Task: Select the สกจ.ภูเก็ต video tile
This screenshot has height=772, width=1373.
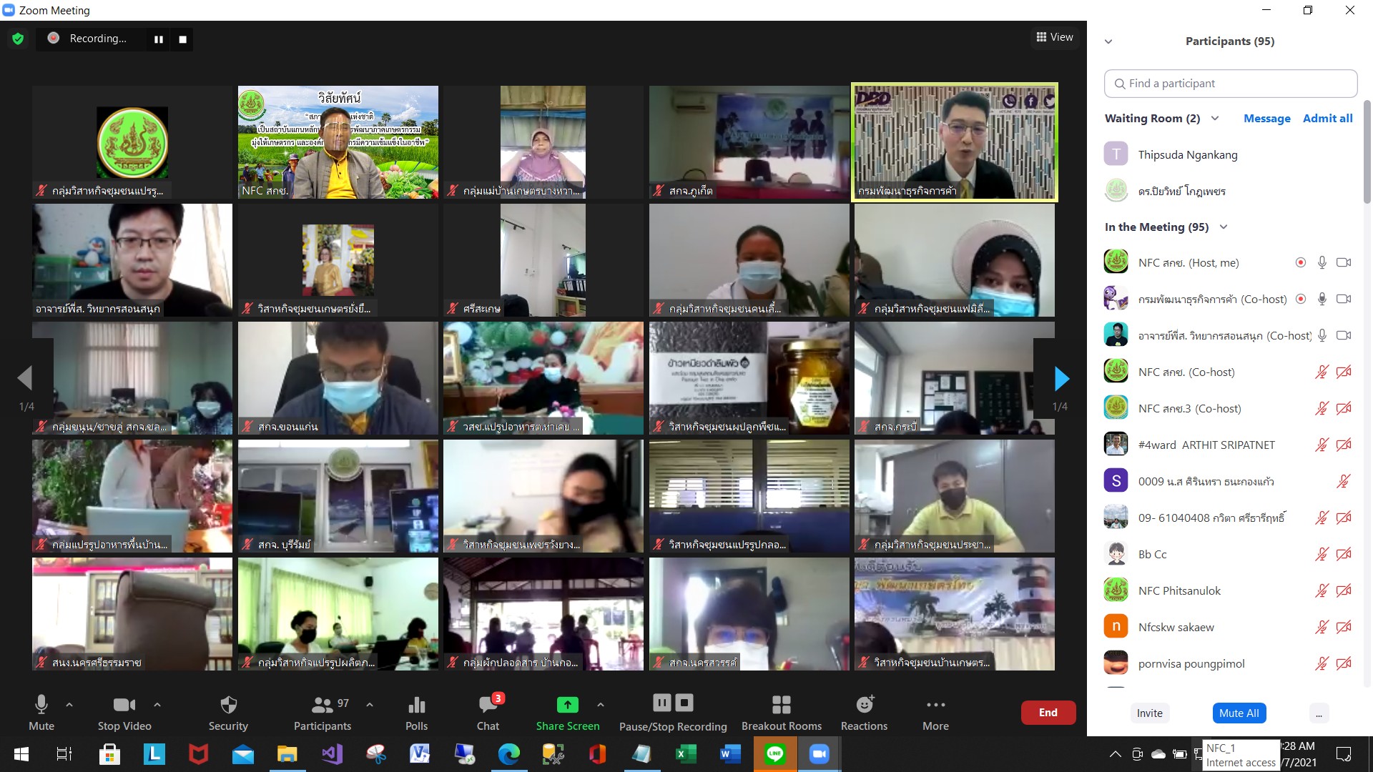Action: [749, 142]
